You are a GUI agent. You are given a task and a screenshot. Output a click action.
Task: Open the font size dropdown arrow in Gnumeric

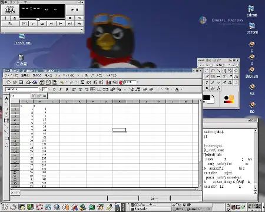pos(49,89)
